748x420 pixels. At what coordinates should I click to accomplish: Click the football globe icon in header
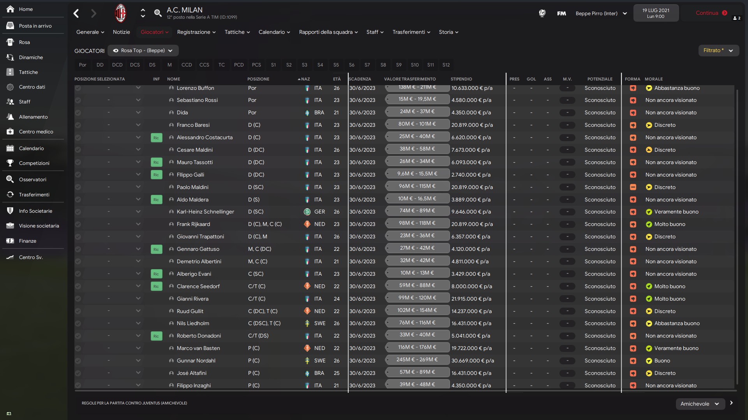pyautogui.click(x=542, y=13)
